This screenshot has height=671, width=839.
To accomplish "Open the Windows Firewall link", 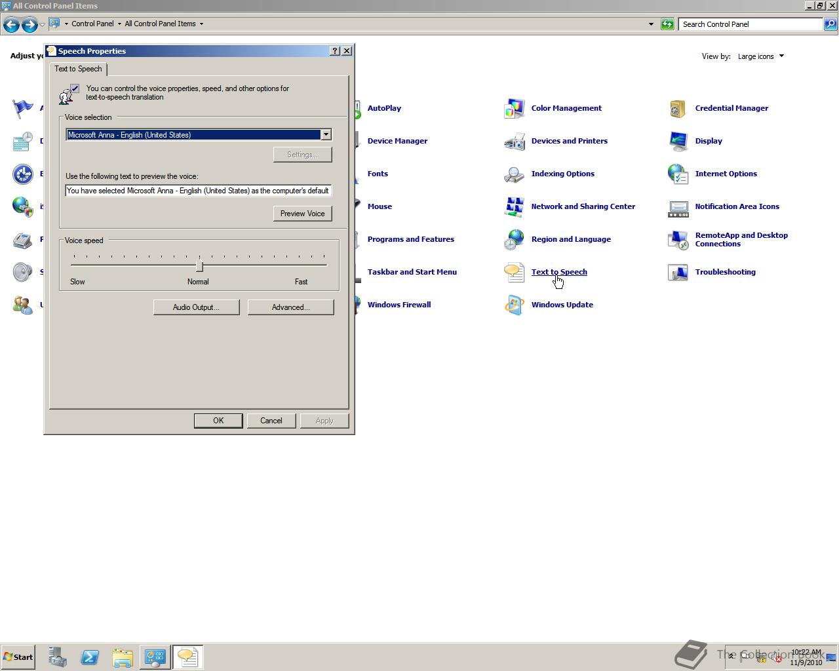I will click(x=399, y=305).
